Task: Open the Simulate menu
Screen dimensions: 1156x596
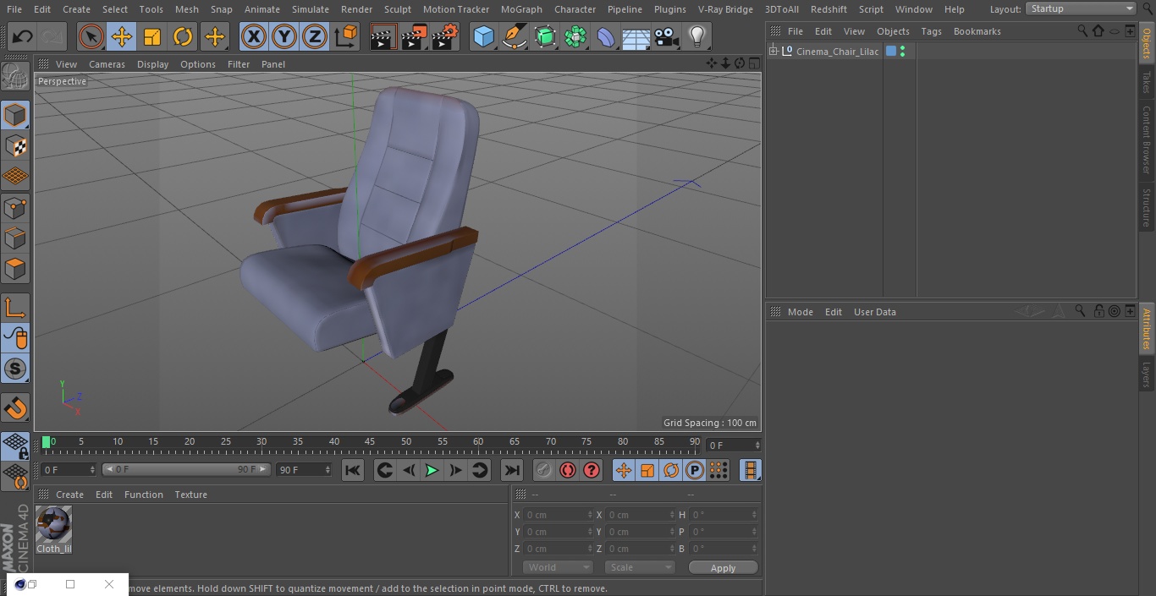Action: pos(311,9)
